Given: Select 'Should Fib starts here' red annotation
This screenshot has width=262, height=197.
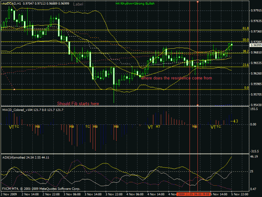Looking at the screenshot, I should point(78,104).
